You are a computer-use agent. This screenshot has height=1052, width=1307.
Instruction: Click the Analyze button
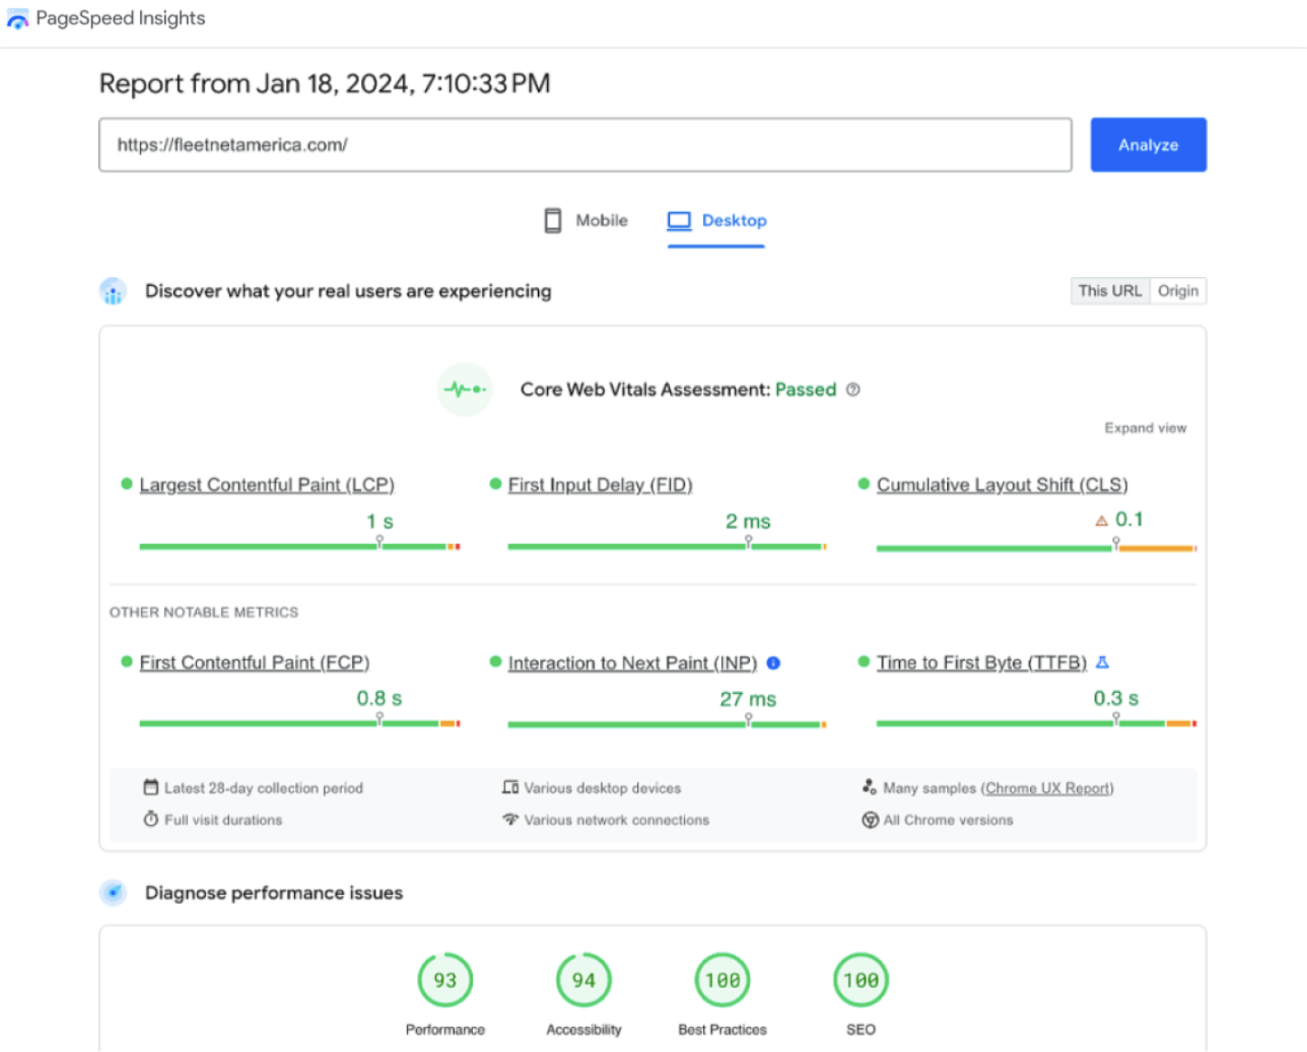[1147, 144]
